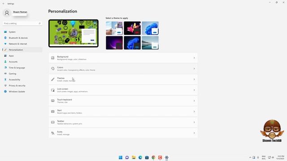Click the Themes paintbrush icon
Screen dimensions: 287x161
click(53, 80)
